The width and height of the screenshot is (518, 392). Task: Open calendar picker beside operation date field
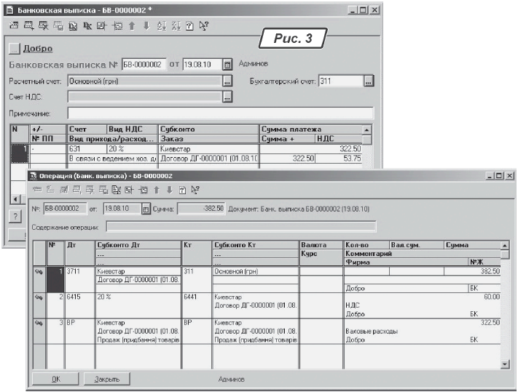click(146, 210)
